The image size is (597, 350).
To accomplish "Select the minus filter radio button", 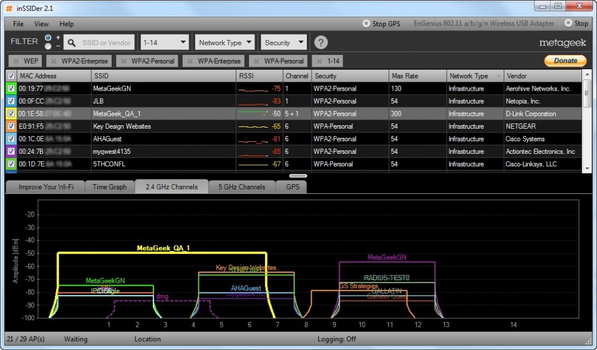I will (48, 47).
